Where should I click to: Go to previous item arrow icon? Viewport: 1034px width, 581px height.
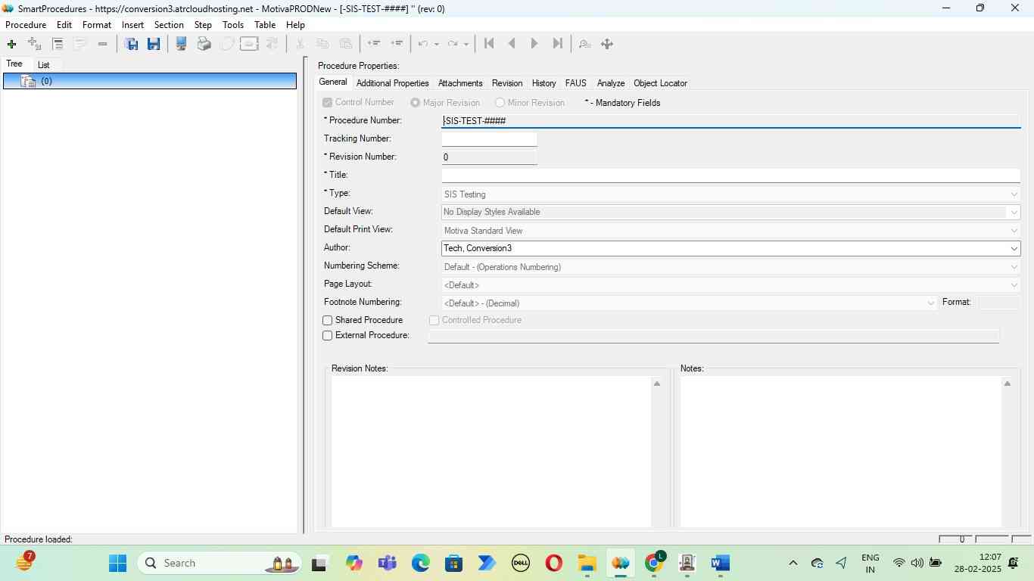[512, 44]
